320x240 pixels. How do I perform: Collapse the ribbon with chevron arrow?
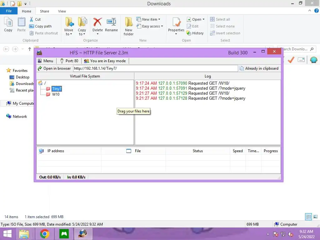coord(310,11)
